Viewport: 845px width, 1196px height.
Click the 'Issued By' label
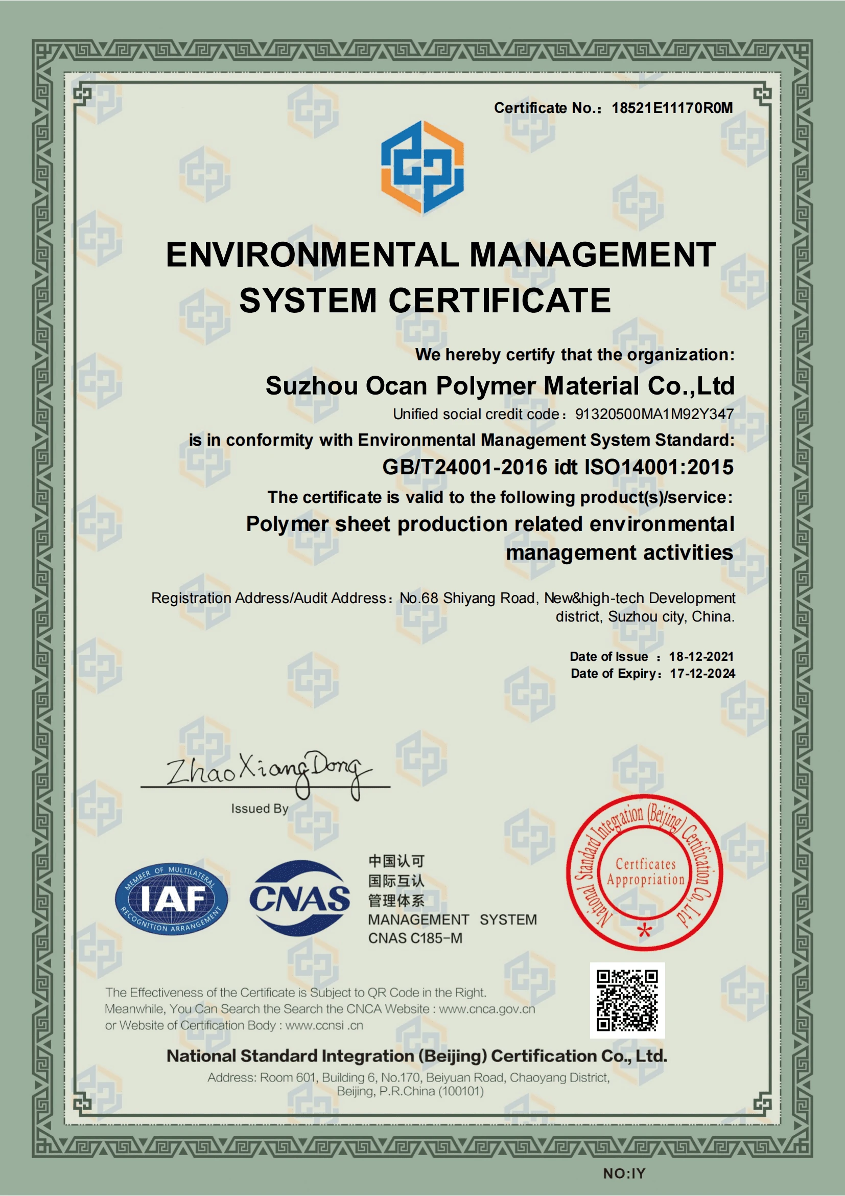(260, 809)
